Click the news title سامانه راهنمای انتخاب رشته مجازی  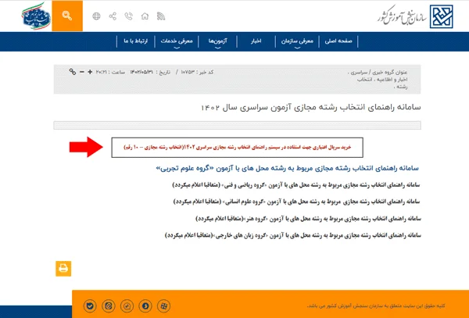pos(311,107)
